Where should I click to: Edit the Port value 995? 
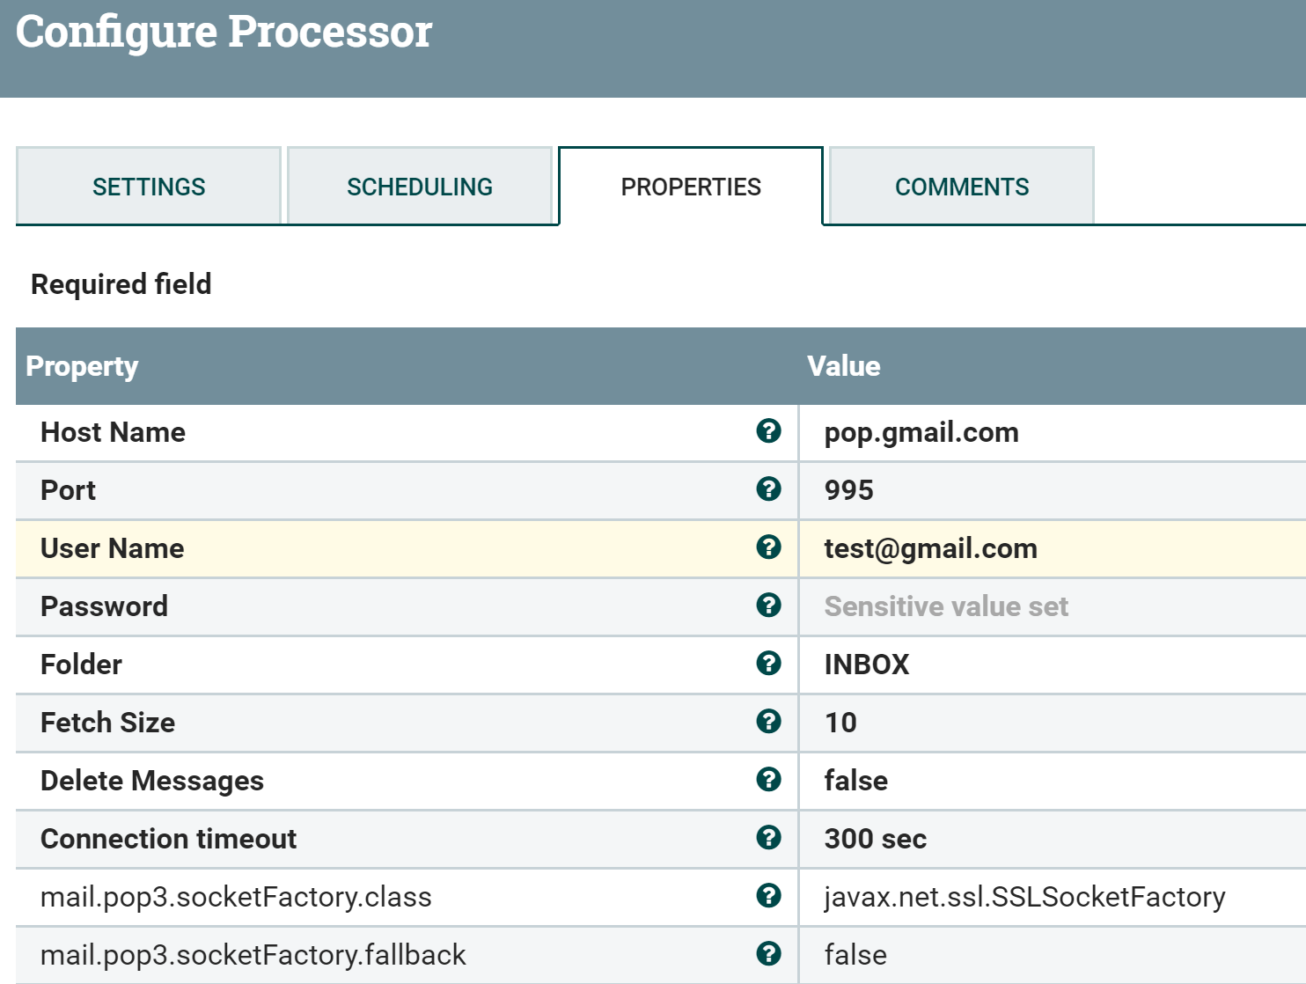(x=848, y=489)
